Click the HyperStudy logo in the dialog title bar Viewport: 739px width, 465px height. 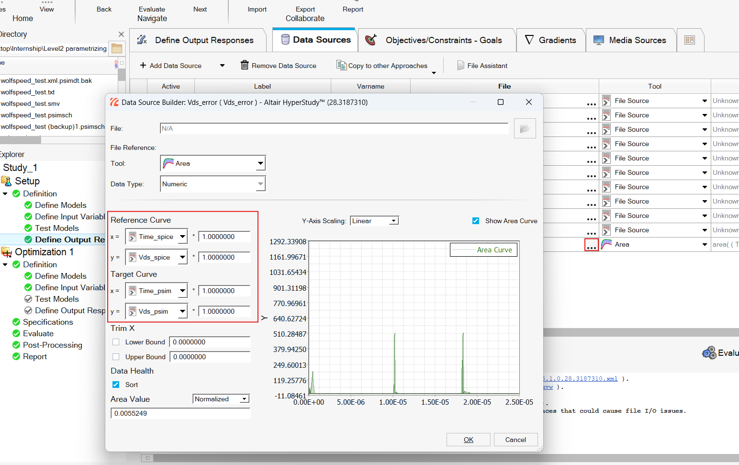pyautogui.click(x=114, y=102)
